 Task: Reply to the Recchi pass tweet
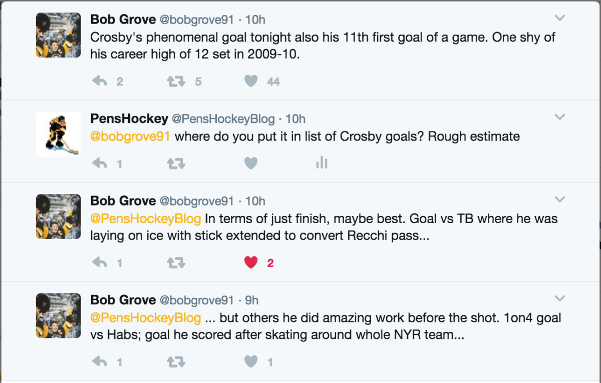[100, 262]
